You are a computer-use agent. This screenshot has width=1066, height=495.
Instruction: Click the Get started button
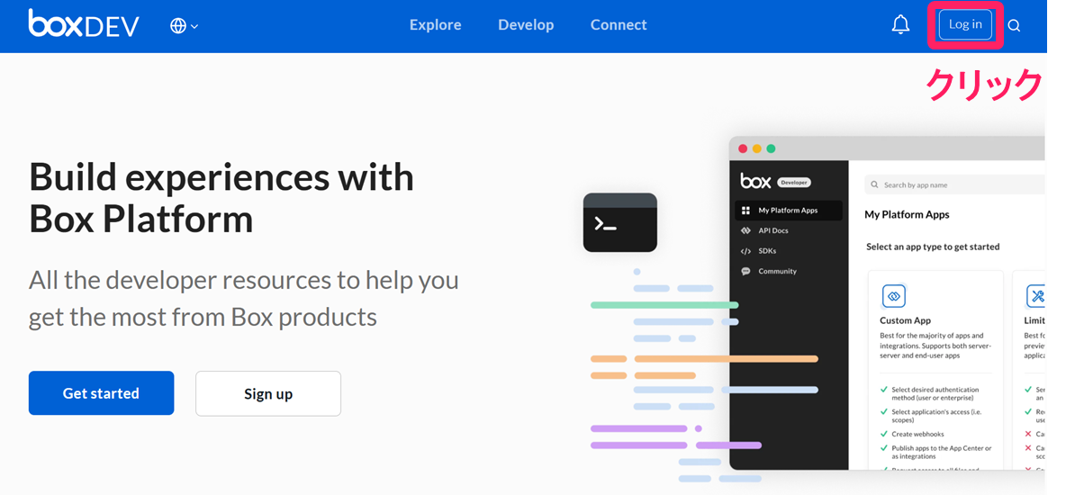coord(101,393)
